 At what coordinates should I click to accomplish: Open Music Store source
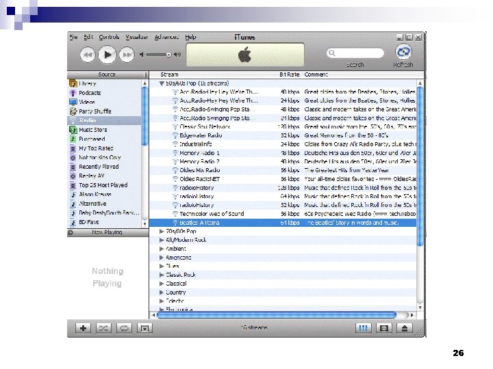click(104, 130)
